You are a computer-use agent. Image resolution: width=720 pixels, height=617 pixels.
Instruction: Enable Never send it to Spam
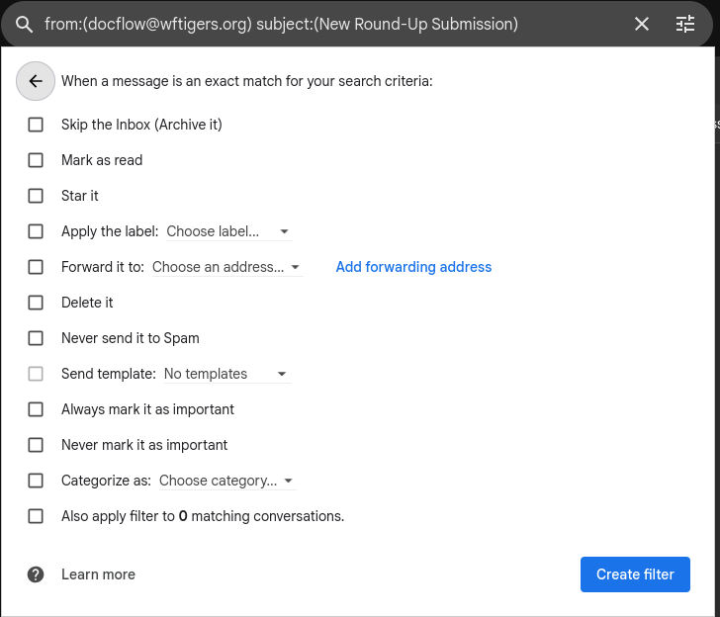36,338
